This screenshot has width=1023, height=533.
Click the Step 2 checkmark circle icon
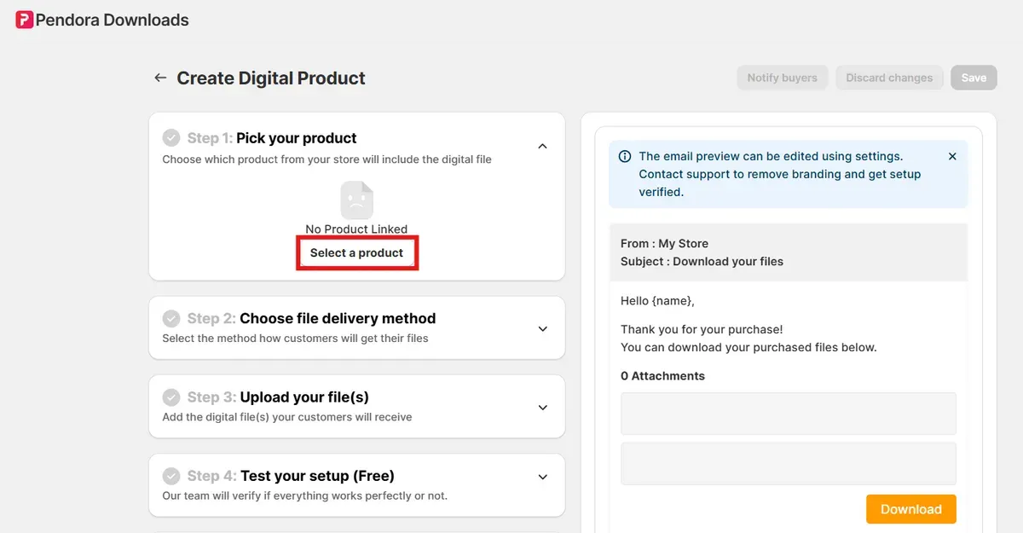[172, 318]
